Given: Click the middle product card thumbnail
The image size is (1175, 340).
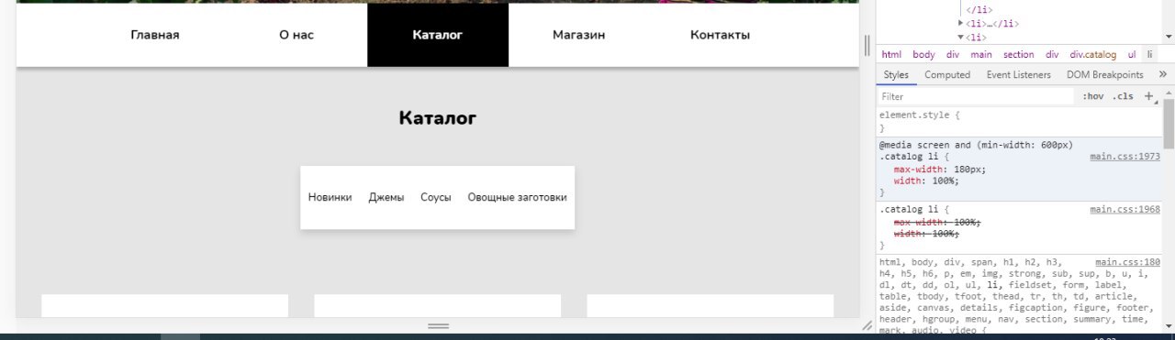Looking at the screenshot, I should click(x=437, y=305).
